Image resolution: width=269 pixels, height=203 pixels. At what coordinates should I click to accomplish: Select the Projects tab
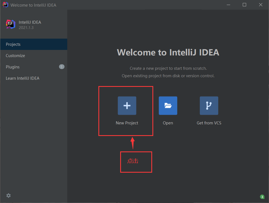point(13,44)
